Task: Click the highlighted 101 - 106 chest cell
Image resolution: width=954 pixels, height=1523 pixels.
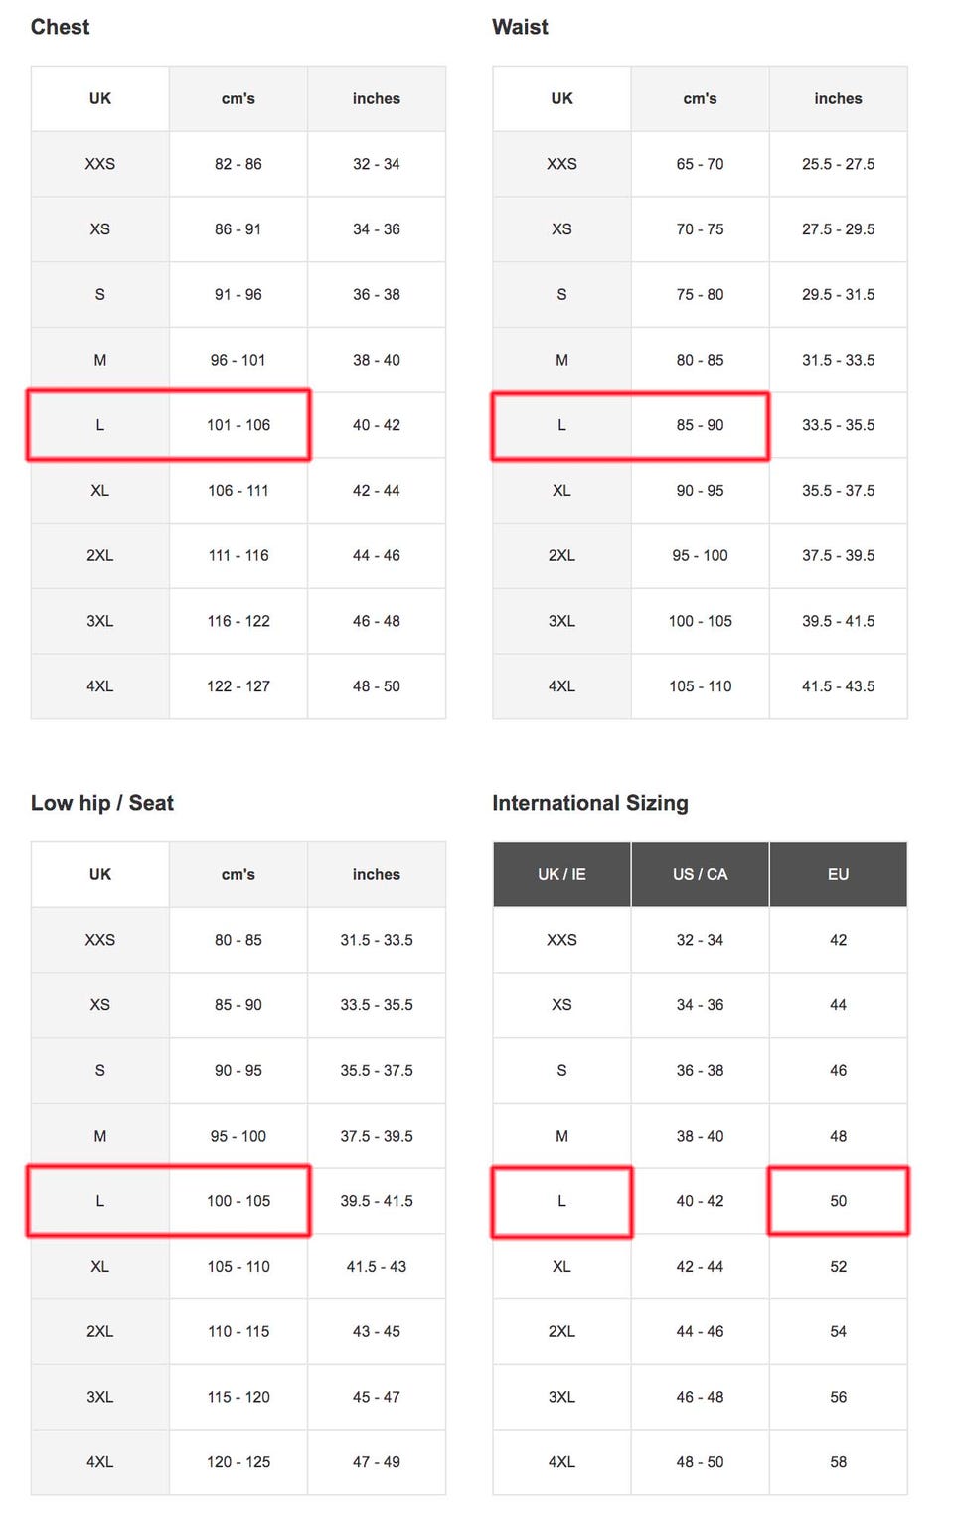Action: pyautogui.click(x=238, y=425)
